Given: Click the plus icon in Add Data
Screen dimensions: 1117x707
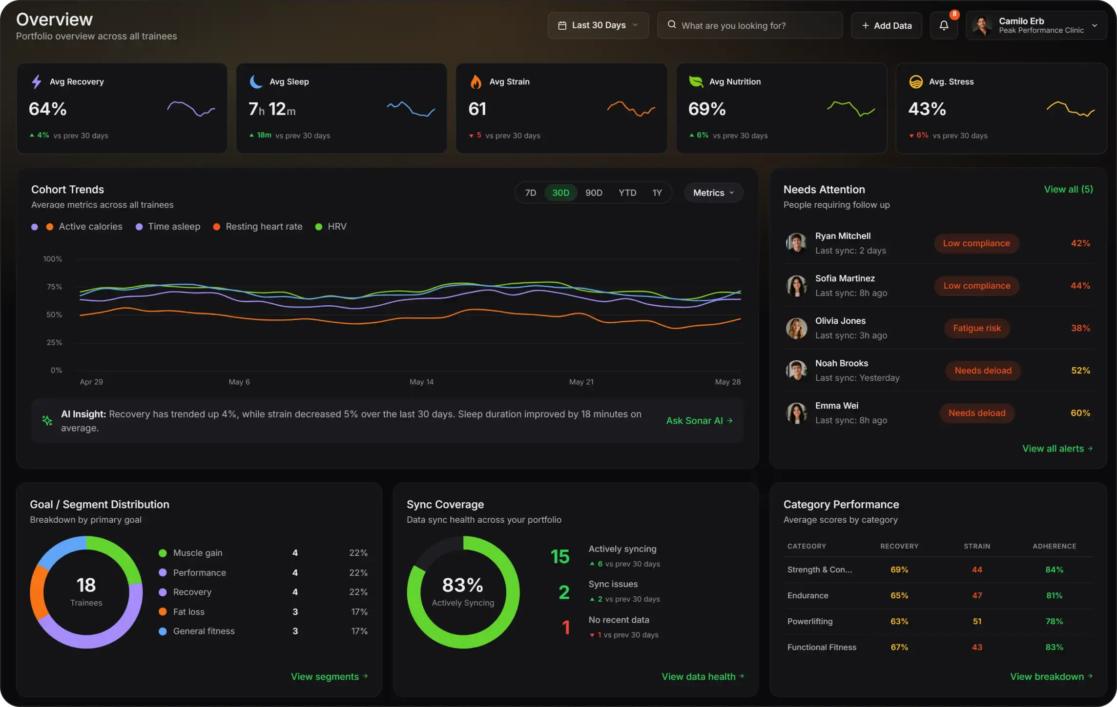Looking at the screenshot, I should [x=866, y=25].
